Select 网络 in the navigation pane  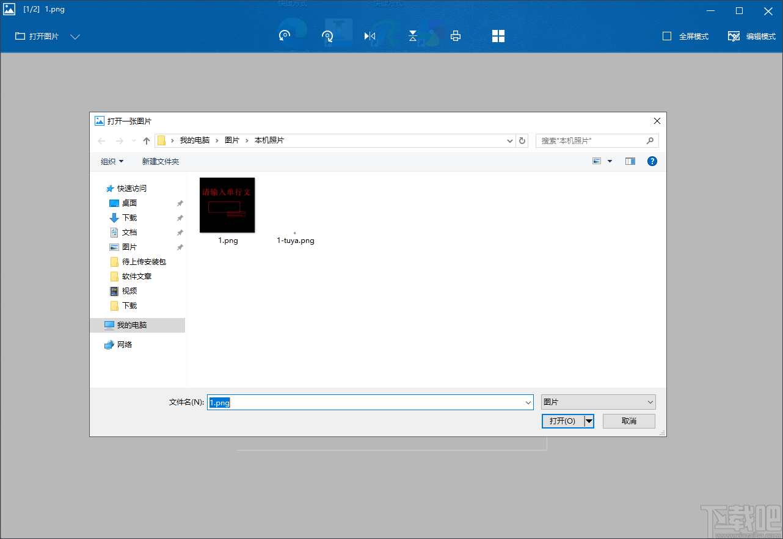pos(125,344)
